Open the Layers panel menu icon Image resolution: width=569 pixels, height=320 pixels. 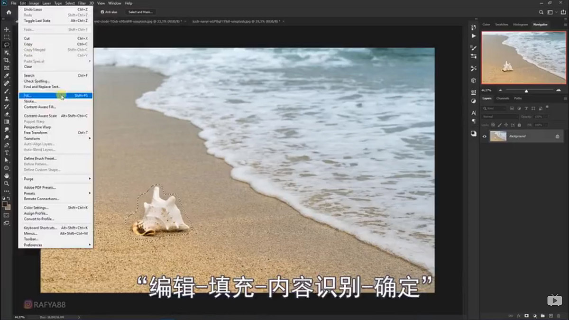[565, 99]
